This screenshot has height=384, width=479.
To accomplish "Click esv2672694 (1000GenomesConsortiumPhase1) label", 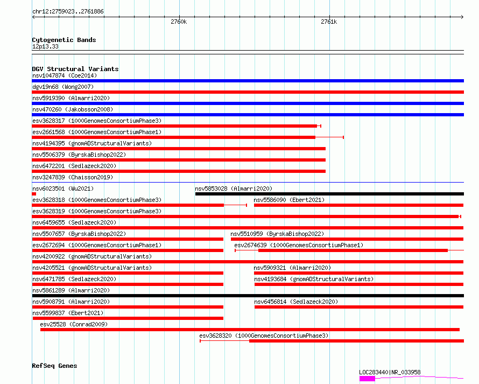I will click(x=97, y=245).
